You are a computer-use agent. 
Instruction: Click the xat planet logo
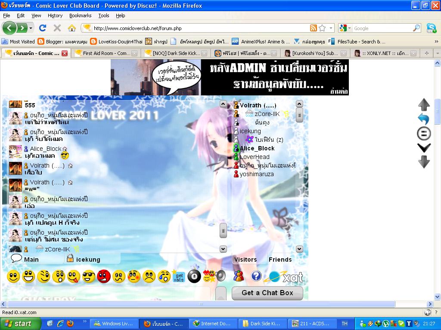point(274,277)
